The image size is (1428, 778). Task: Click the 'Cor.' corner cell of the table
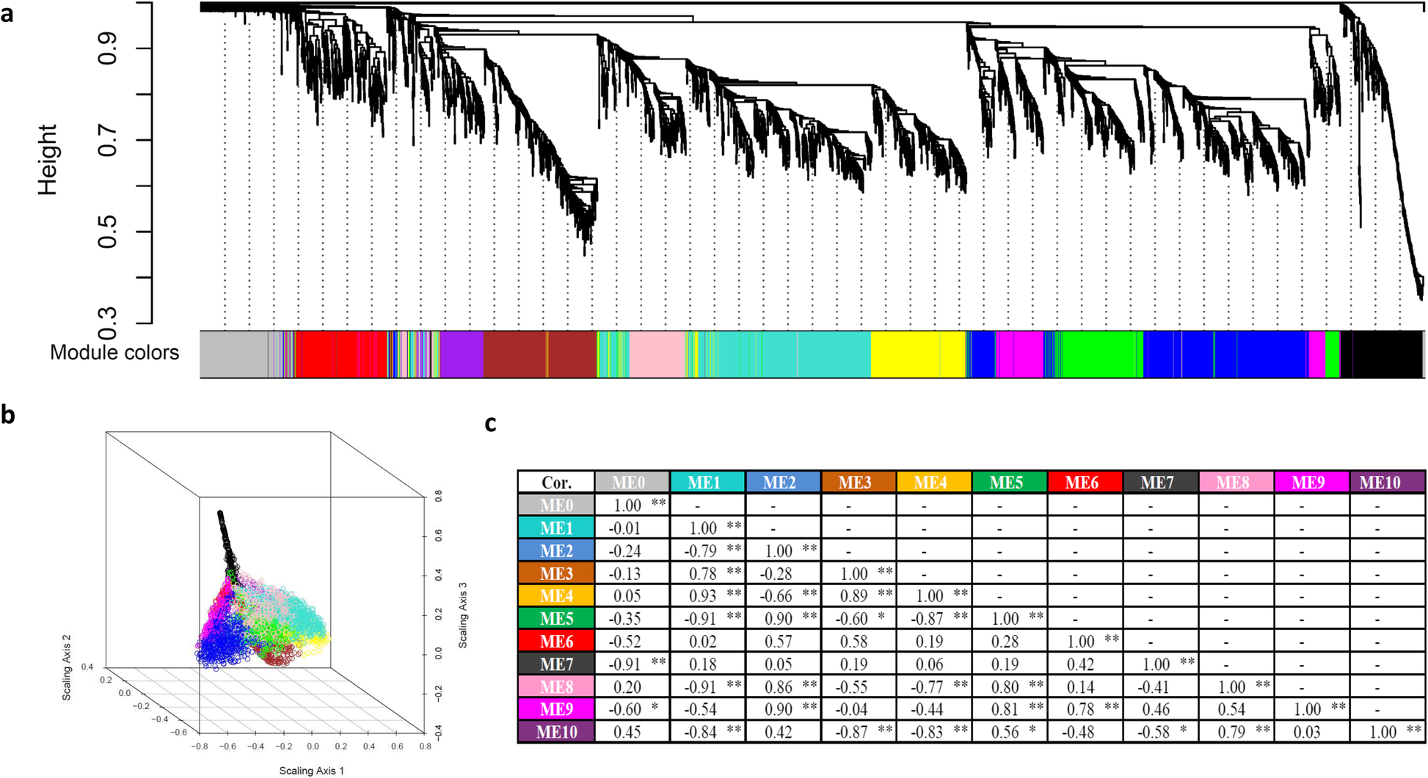tap(556, 482)
